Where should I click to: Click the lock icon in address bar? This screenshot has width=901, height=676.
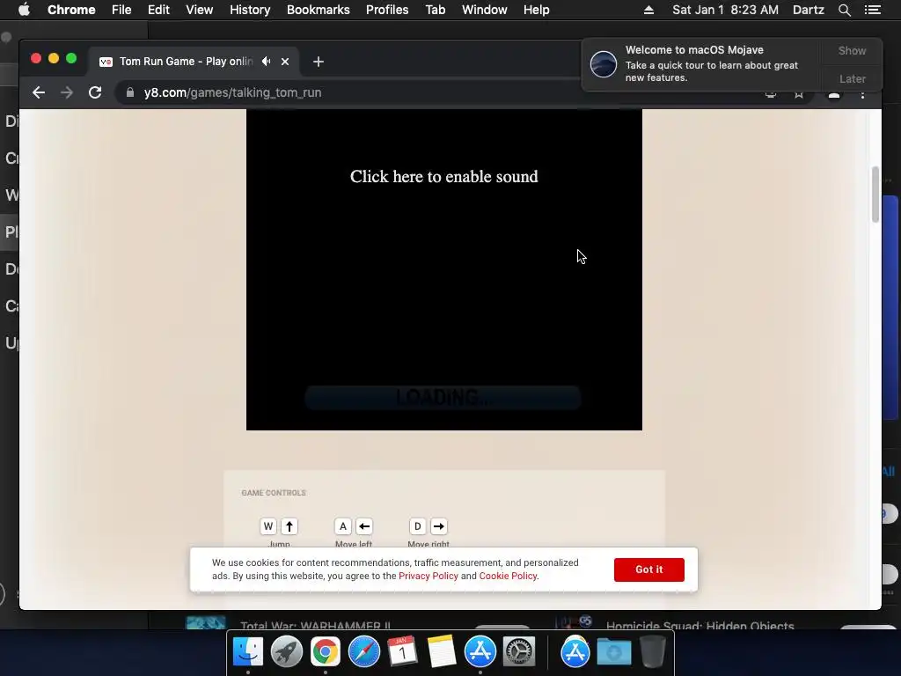(x=130, y=92)
